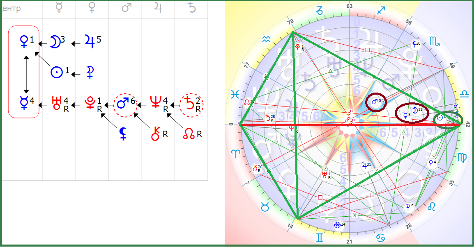Select the Leo sign on the wheel rim
This screenshot has width=474, height=247.
click(x=433, y=207)
